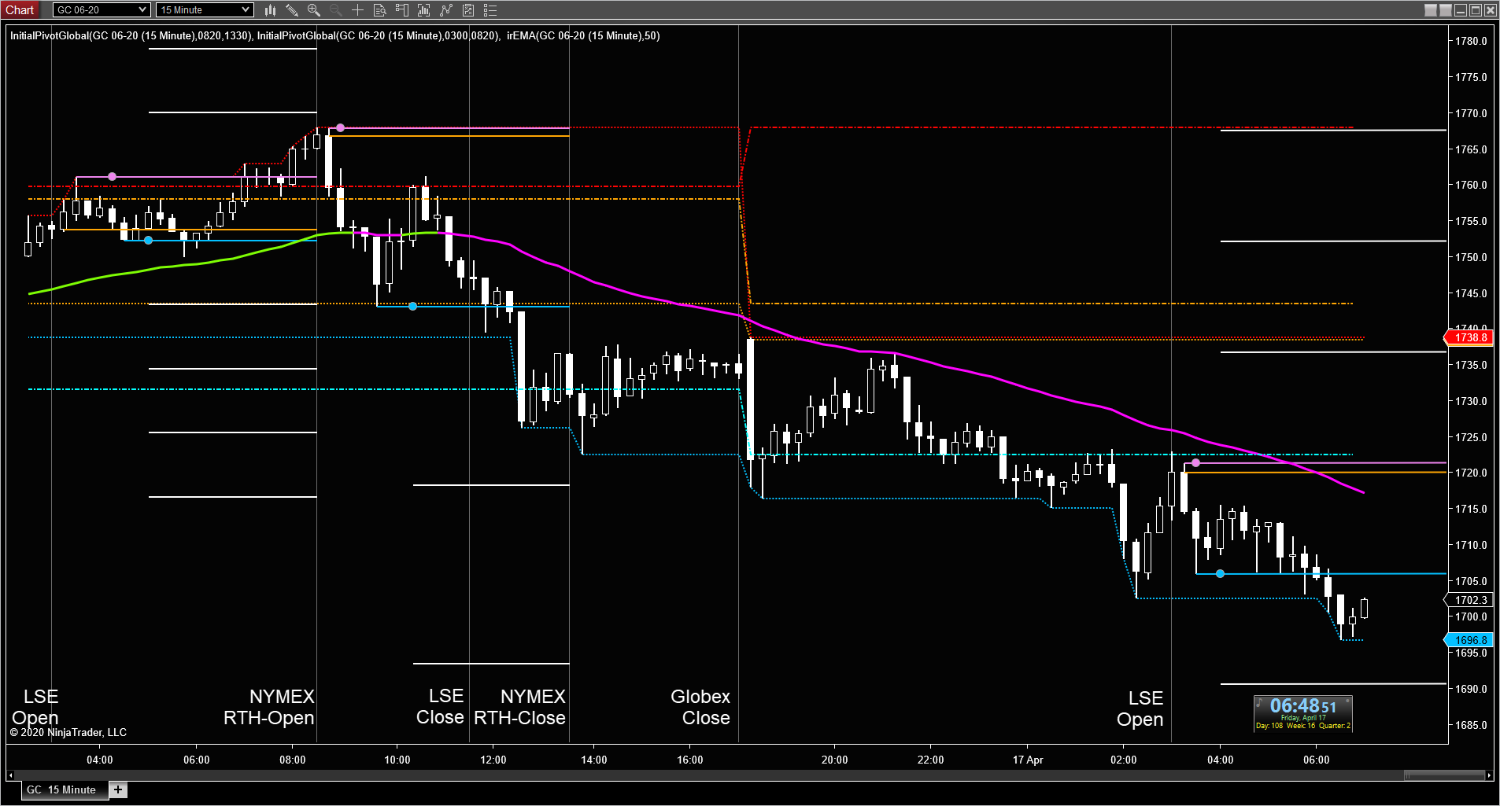Click the zoom in magnifier icon
Screen dimensions: 1500x806
[314, 10]
